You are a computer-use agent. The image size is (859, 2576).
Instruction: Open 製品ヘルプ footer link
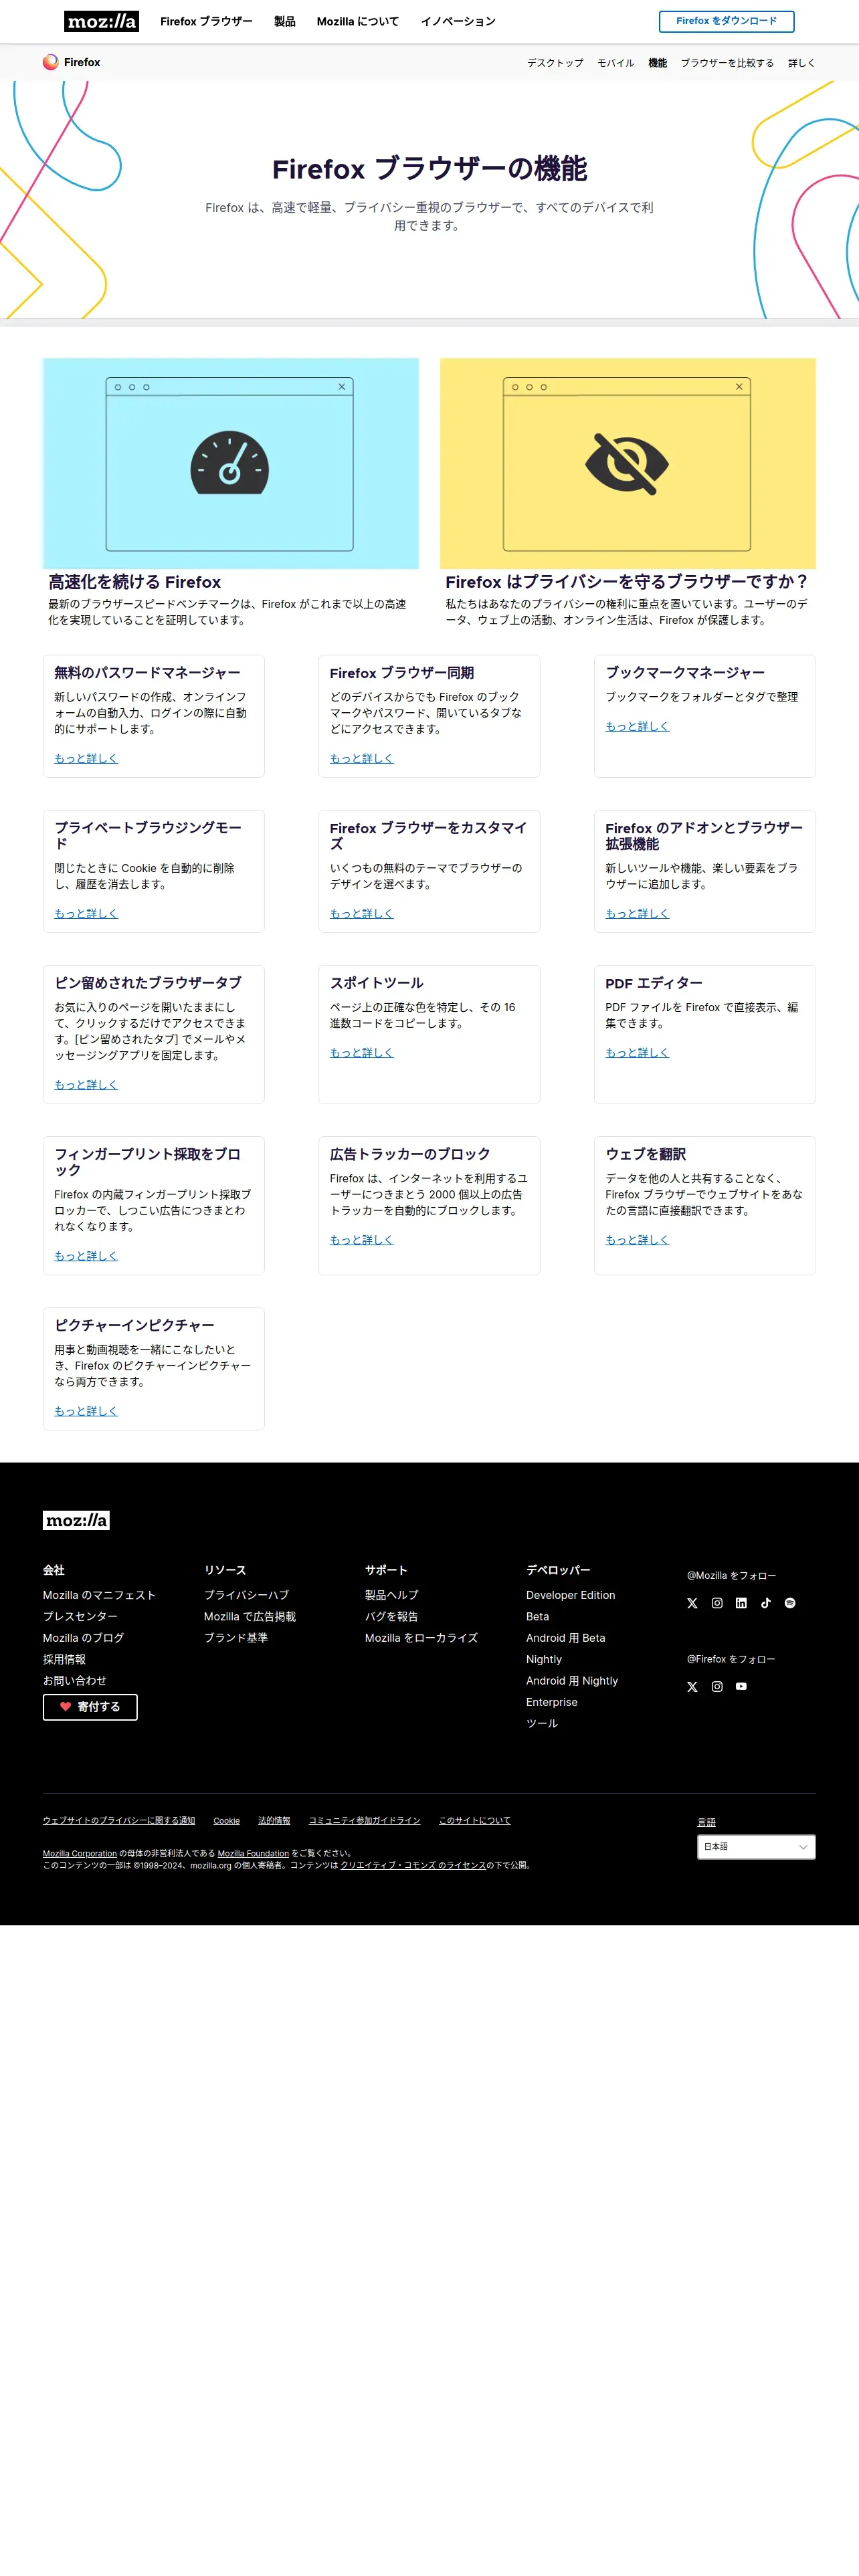click(x=392, y=1595)
